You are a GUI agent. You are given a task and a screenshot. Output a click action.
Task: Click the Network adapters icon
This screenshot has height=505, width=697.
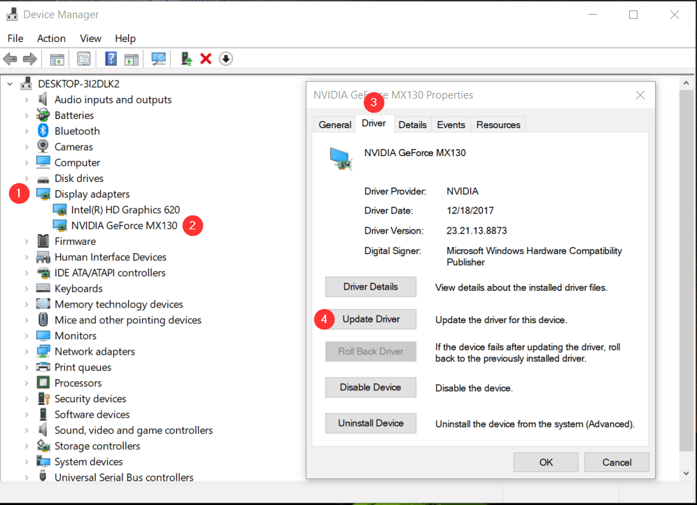(43, 351)
